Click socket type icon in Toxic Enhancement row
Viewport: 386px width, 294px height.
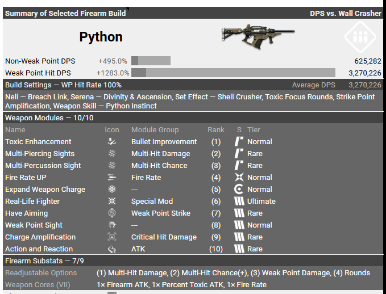click(239, 141)
